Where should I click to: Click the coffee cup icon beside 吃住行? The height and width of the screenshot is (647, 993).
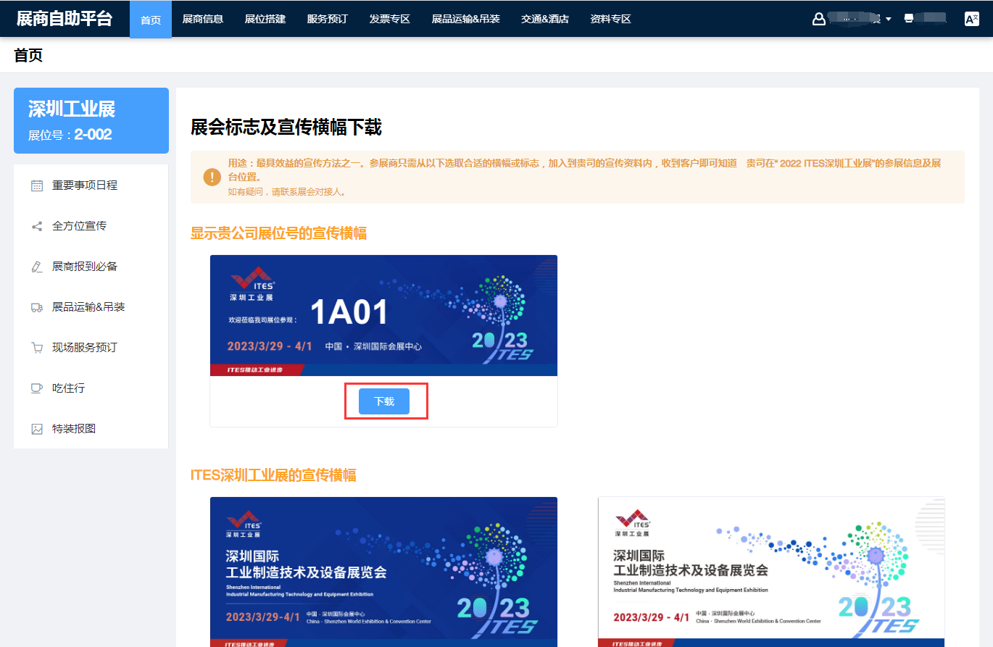coord(37,388)
